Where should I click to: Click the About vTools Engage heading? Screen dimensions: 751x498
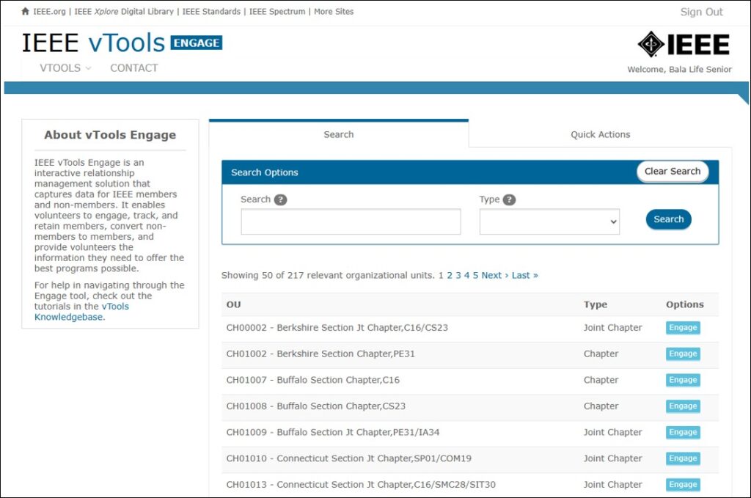click(x=110, y=135)
